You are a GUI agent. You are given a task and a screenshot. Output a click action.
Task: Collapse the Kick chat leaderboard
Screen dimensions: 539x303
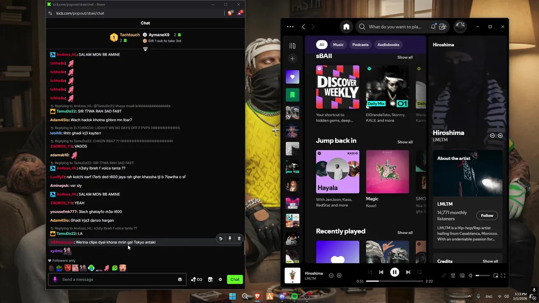pyautogui.click(x=145, y=49)
